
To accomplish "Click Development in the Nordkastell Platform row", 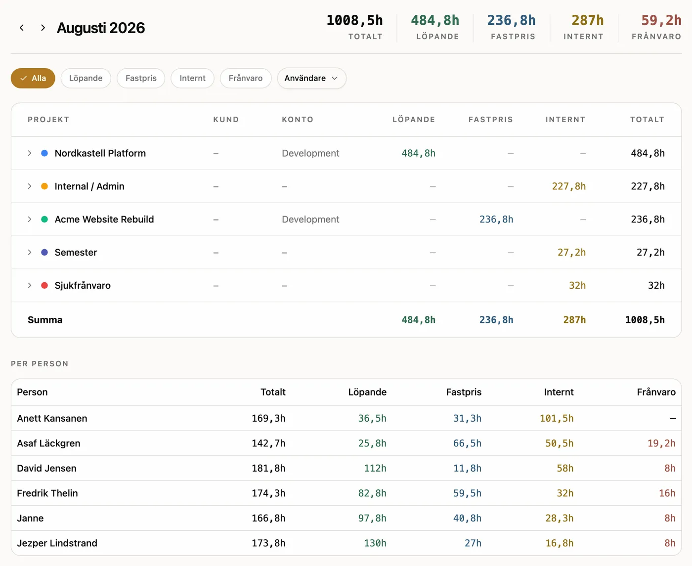I will click(310, 153).
